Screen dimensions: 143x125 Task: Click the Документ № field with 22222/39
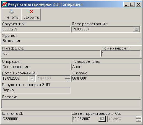(36, 29)
